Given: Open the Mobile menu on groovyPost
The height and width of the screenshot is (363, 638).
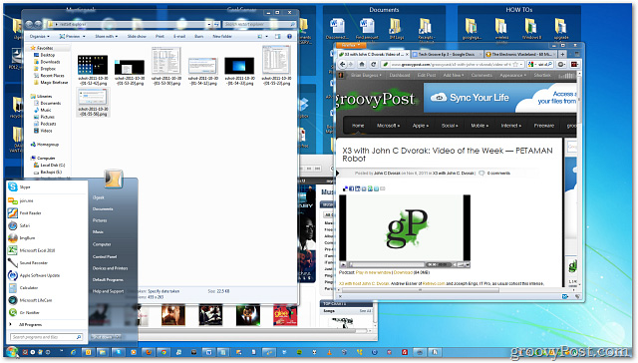Looking at the screenshot, I should [479, 126].
